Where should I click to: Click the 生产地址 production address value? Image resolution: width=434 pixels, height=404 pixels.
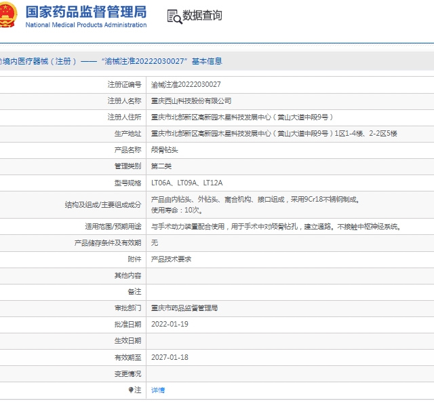pos(274,134)
